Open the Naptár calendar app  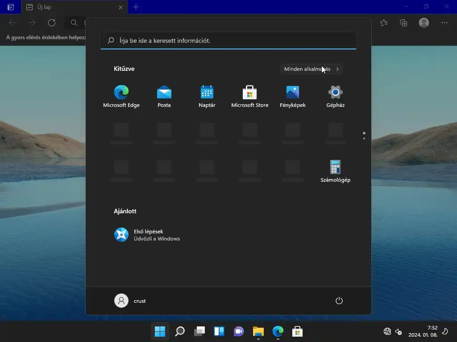click(207, 97)
